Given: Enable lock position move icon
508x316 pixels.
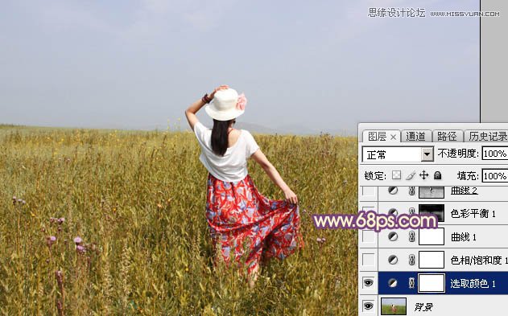Looking at the screenshot, I should tap(423, 175).
